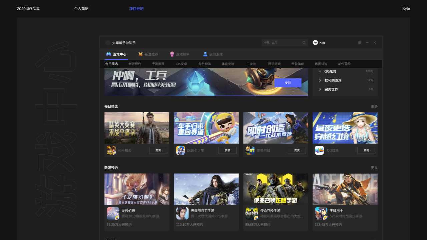Open the 腾讯游戏 category
The image size is (427, 240).
point(275,64)
